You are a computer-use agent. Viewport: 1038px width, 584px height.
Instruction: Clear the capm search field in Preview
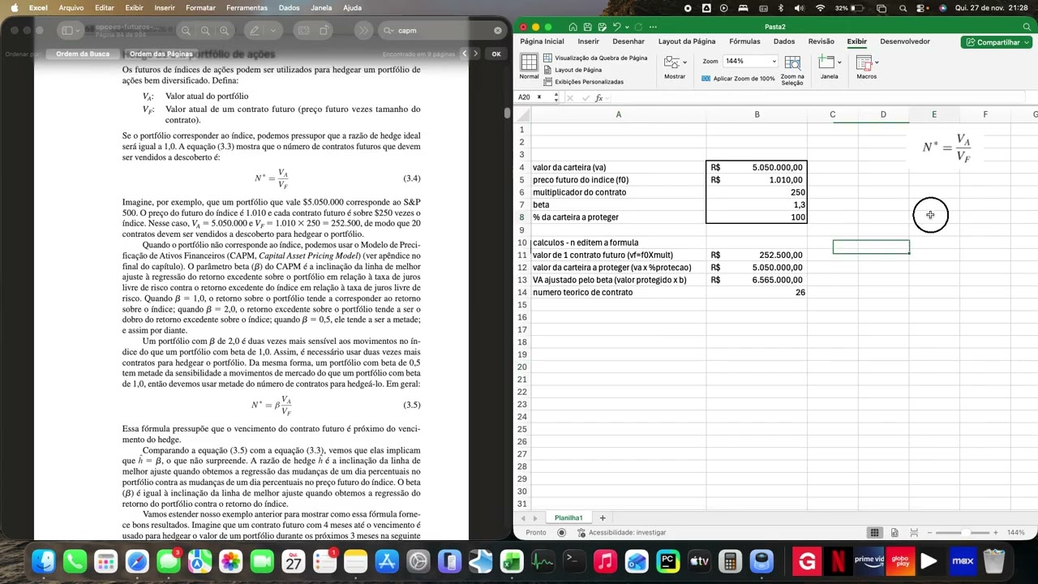coord(498,31)
